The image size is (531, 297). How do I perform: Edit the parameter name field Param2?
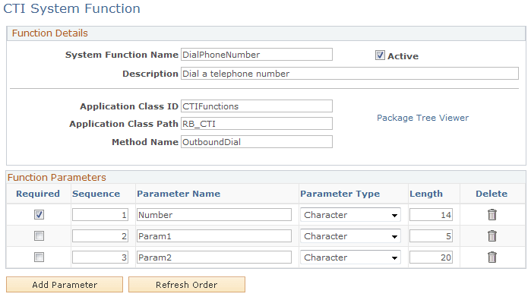point(214,258)
